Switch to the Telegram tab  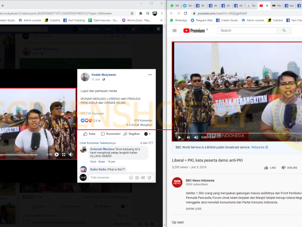(188, 6)
